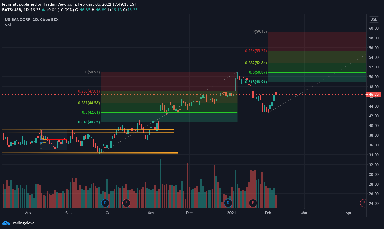Click the 0.236(47.01) Fibonacci label
The height and width of the screenshot is (229, 384).
pyautogui.click(x=89, y=91)
